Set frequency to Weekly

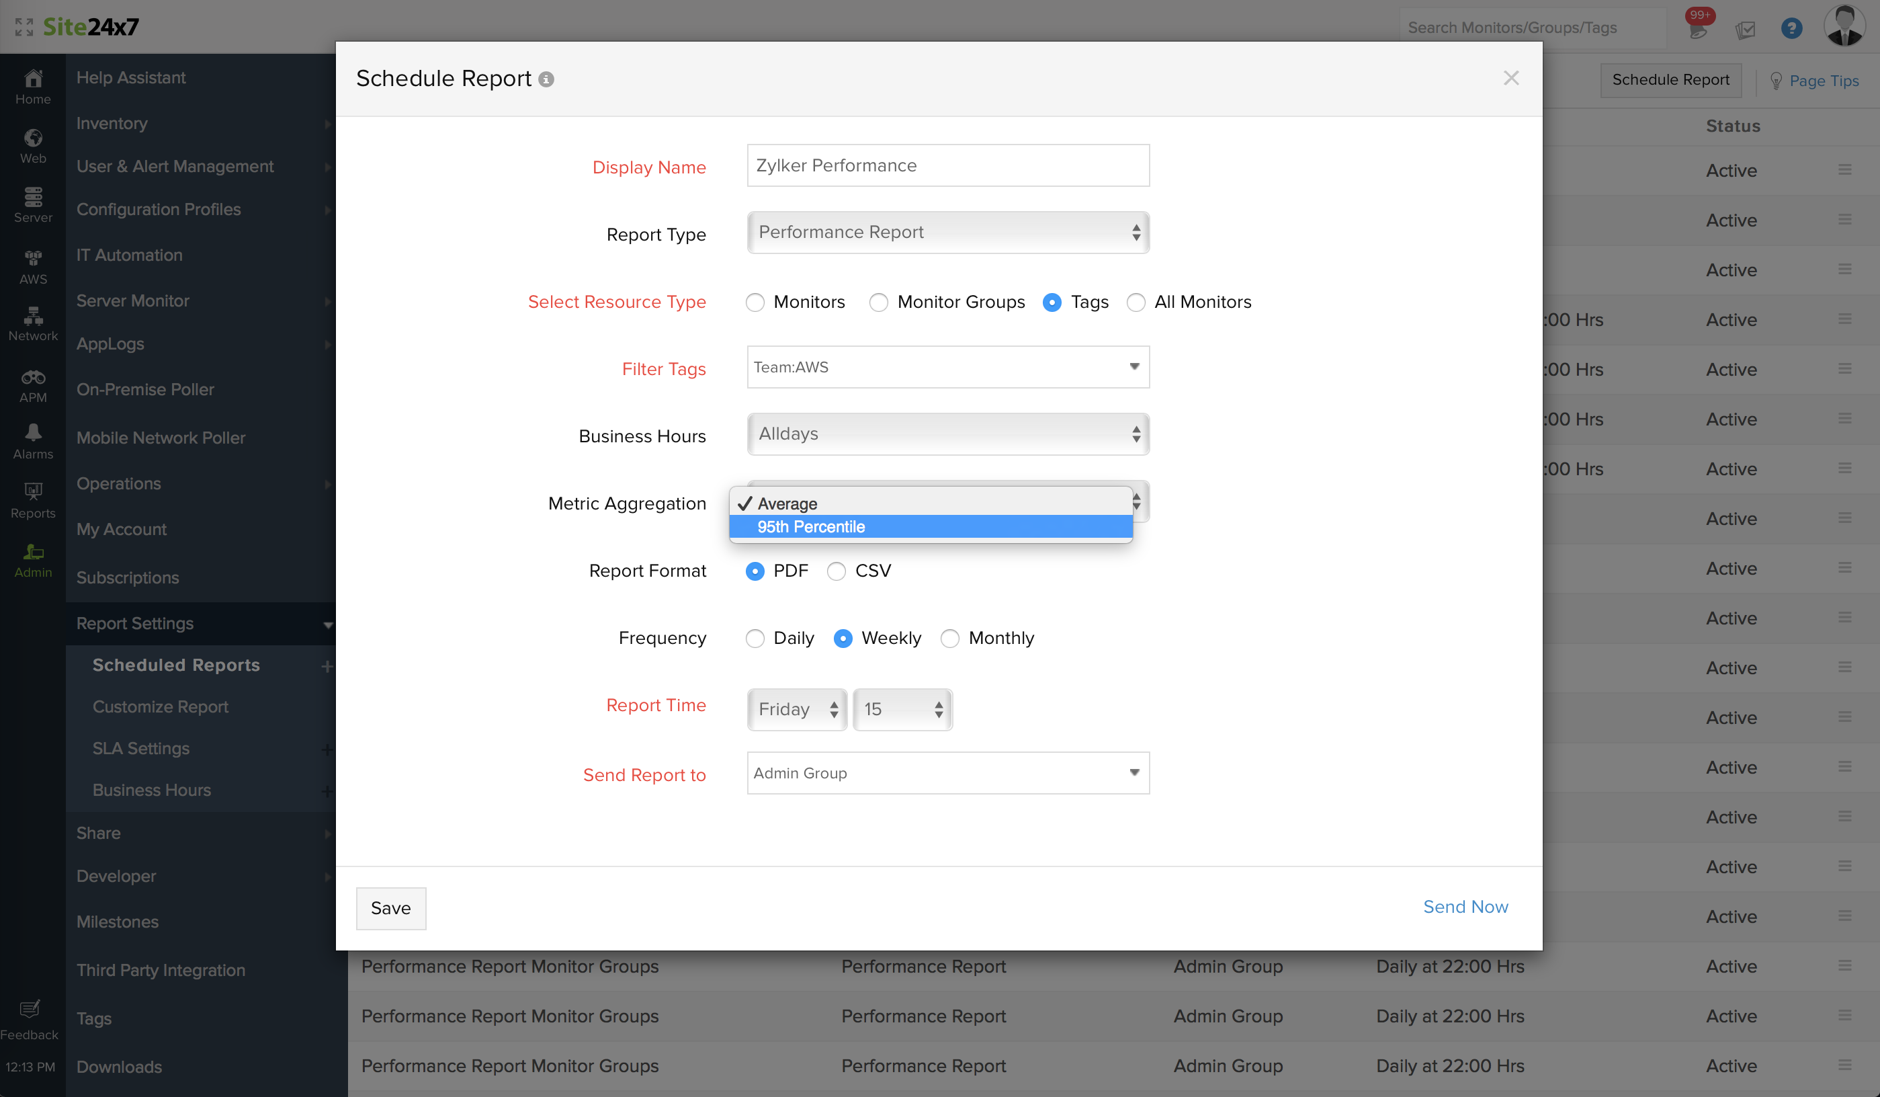pos(843,638)
